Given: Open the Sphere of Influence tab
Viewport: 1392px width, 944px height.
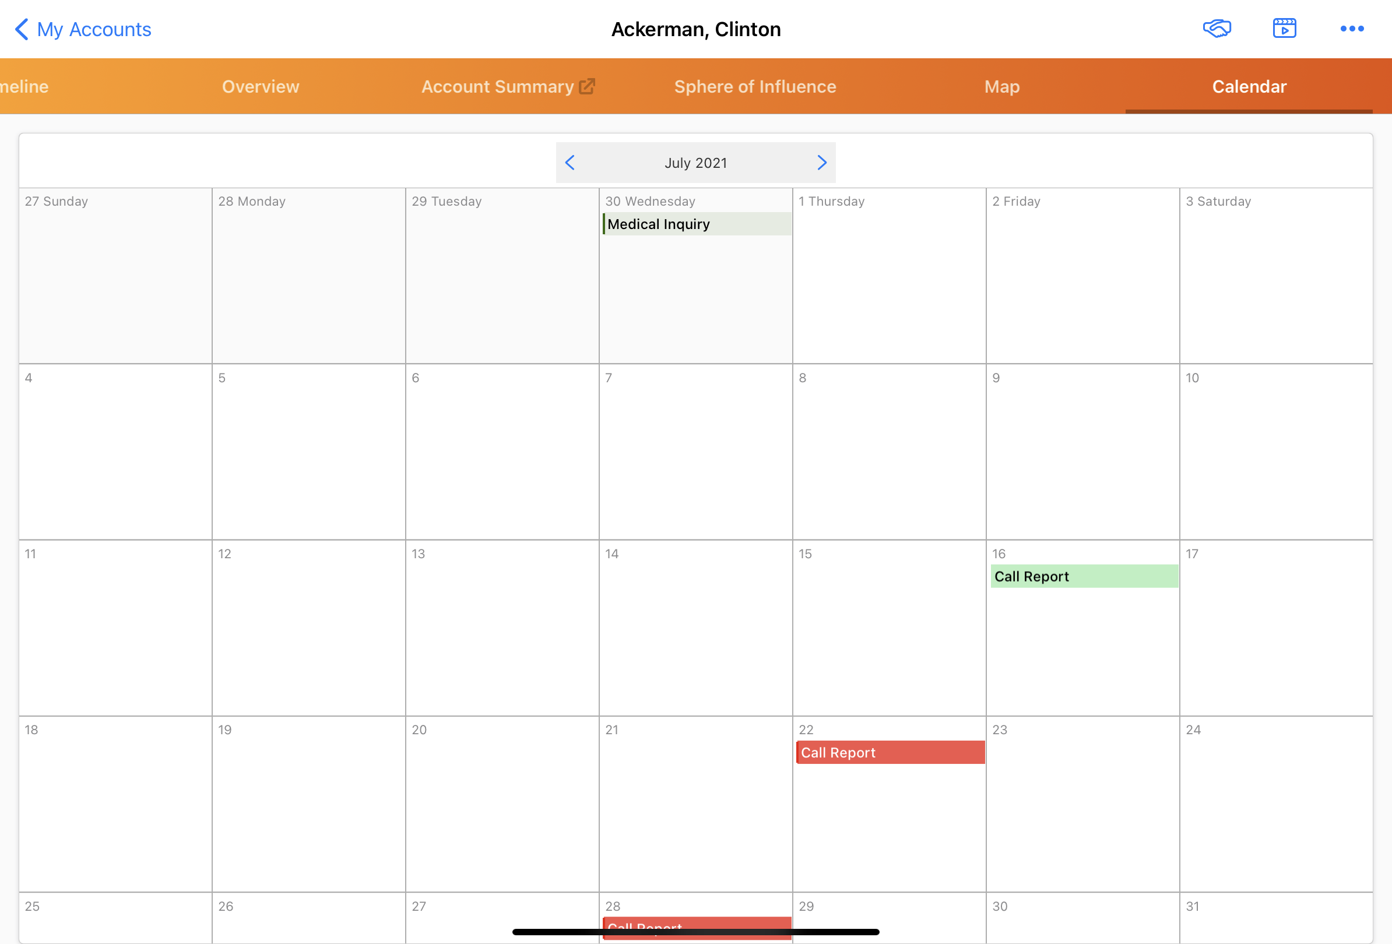Looking at the screenshot, I should click(755, 87).
